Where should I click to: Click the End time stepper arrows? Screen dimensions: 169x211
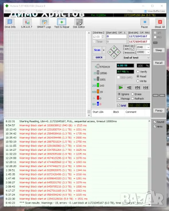tap(103, 36)
